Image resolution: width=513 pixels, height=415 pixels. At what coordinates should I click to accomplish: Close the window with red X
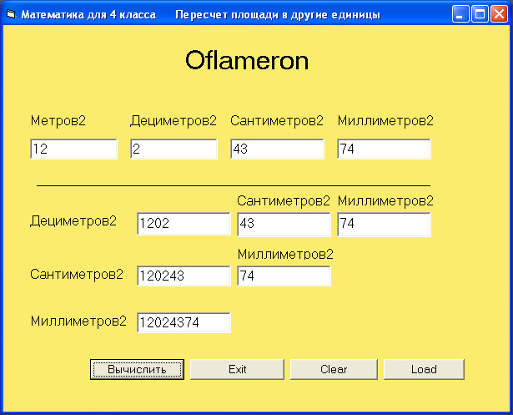[499, 14]
